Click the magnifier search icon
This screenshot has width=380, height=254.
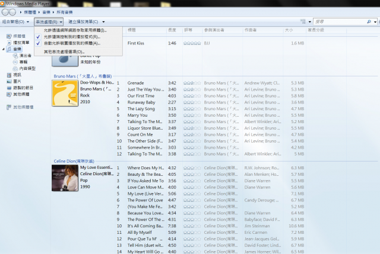(369, 21)
